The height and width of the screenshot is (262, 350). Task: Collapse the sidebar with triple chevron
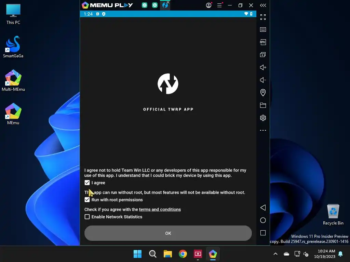pyautogui.click(x=263, y=5)
